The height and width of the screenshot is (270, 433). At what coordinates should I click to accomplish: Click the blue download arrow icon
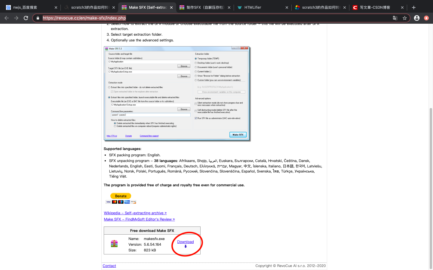pyautogui.click(x=186, y=246)
